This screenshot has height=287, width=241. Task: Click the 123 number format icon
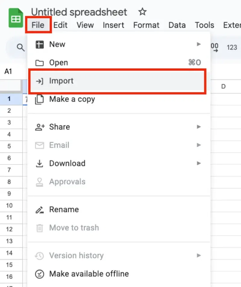pos(231,47)
